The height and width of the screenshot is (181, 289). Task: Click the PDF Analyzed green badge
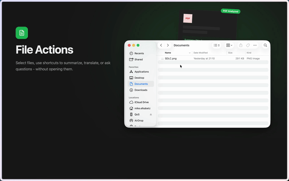pos(230,11)
